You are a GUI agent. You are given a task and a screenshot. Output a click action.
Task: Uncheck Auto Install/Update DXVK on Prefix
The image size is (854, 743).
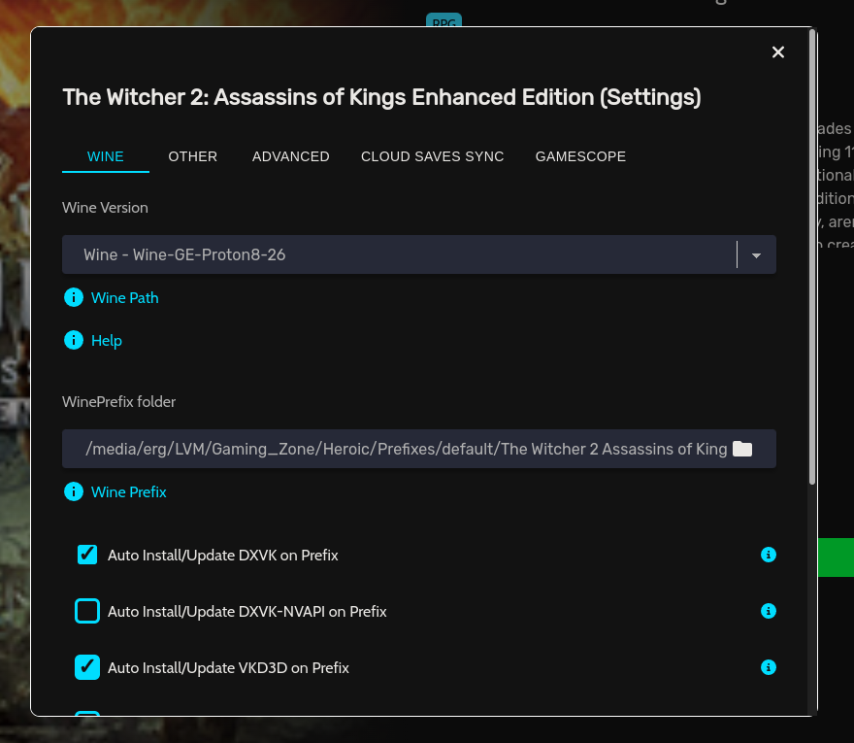tap(87, 555)
